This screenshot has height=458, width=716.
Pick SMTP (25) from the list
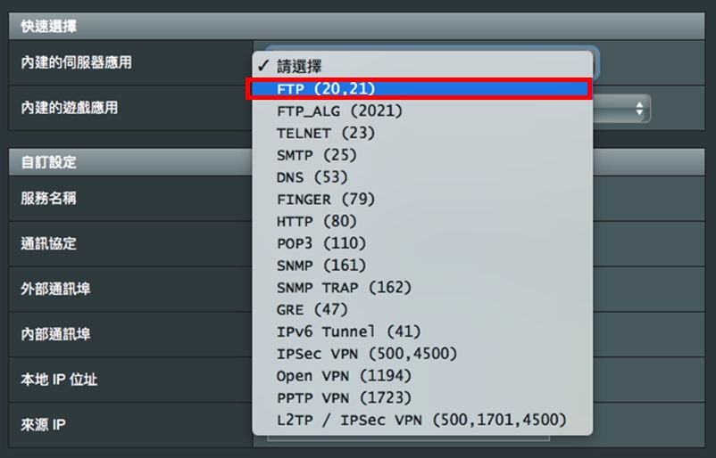[422, 155]
